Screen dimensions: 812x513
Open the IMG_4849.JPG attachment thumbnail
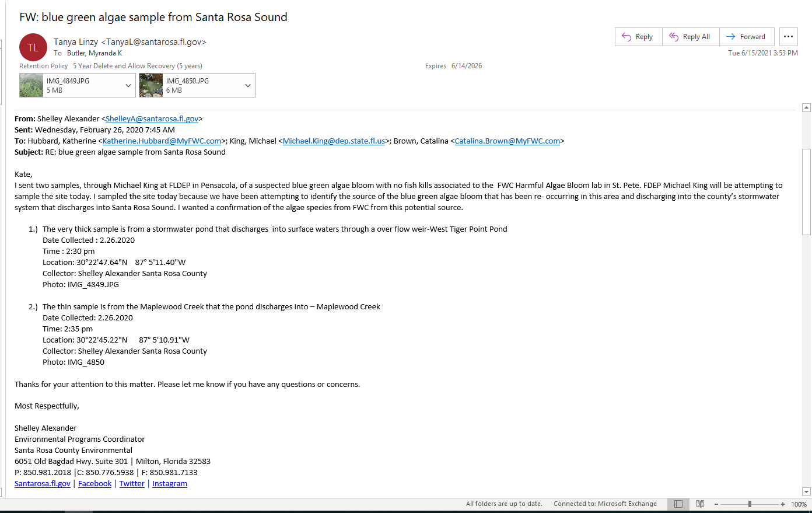pyautogui.click(x=32, y=85)
